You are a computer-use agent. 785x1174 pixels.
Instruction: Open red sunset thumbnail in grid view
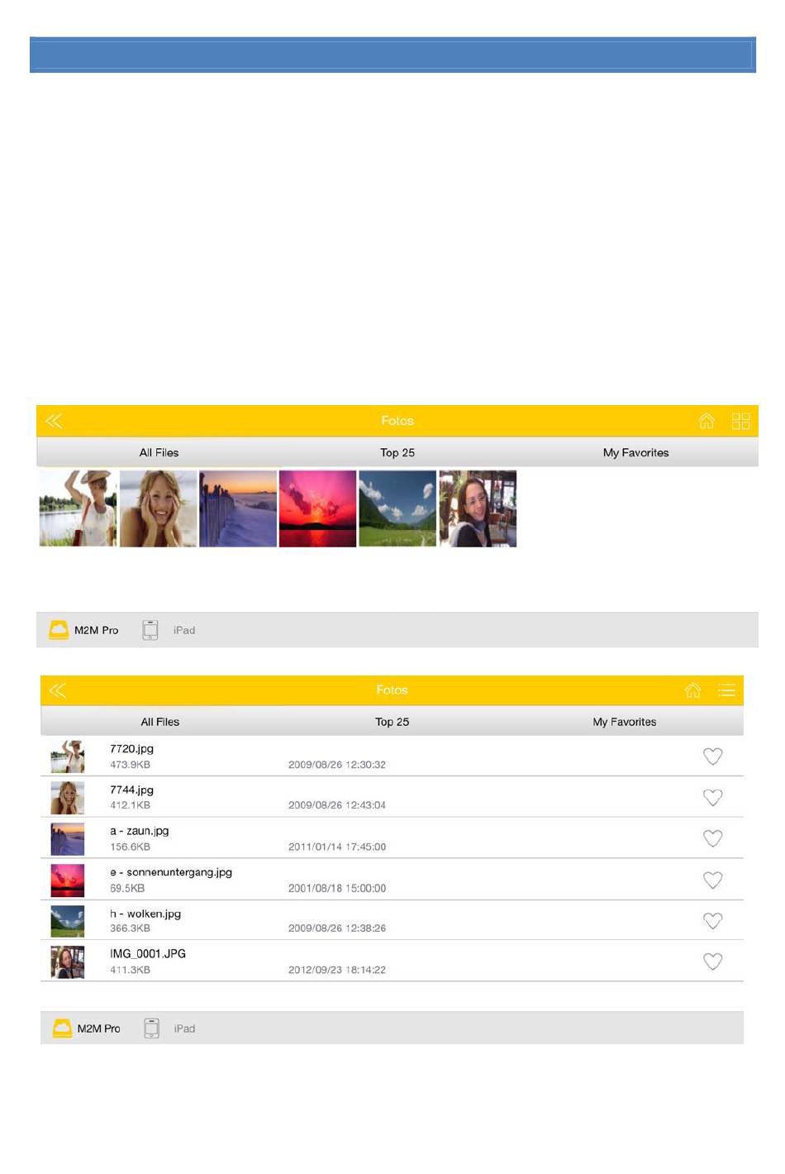pyautogui.click(x=318, y=508)
